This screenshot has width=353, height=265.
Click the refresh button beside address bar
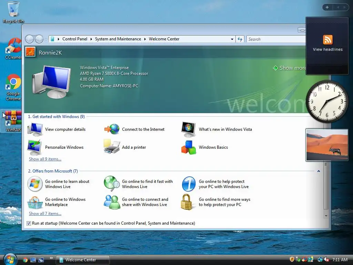pyautogui.click(x=240, y=39)
